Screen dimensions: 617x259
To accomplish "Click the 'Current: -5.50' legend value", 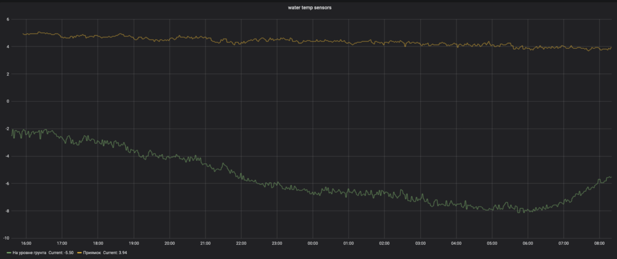I will tap(60, 253).
